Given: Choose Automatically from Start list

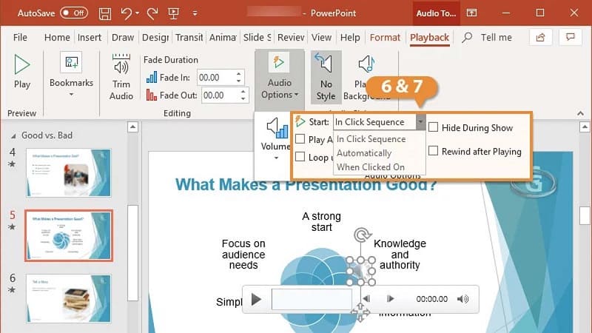Looking at the screenshot, I should click(363, 153).
